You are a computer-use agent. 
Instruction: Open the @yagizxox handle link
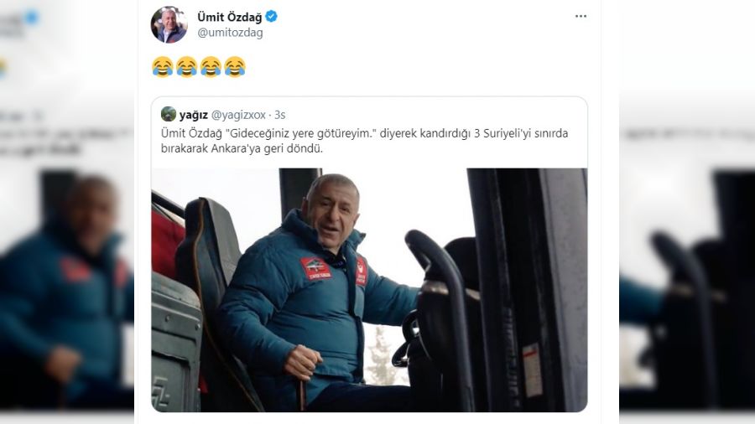[238, 115]
